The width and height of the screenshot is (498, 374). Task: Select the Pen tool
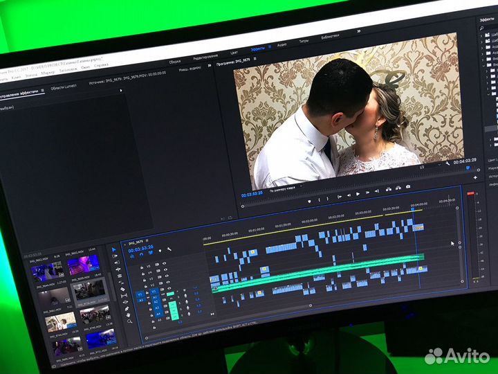(127, 308)
